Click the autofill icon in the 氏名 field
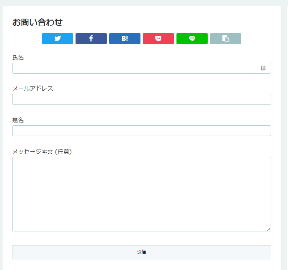The width and height of the screenshot is (288, 270). (x=263, y=68)
